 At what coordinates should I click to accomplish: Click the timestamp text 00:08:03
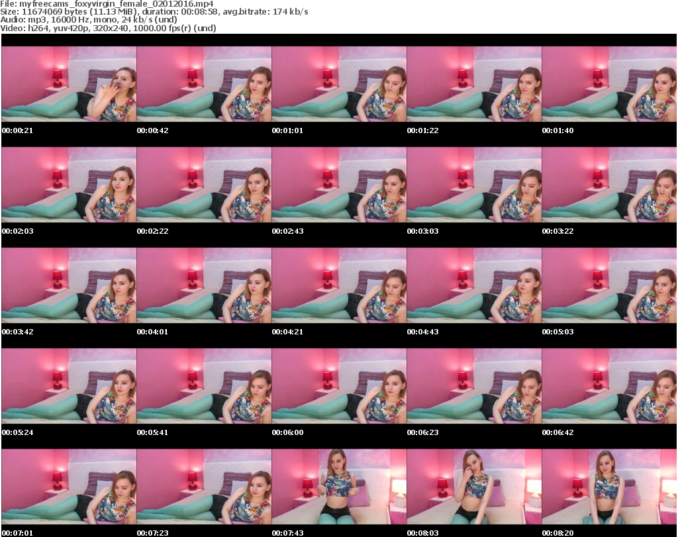[422, 533]
